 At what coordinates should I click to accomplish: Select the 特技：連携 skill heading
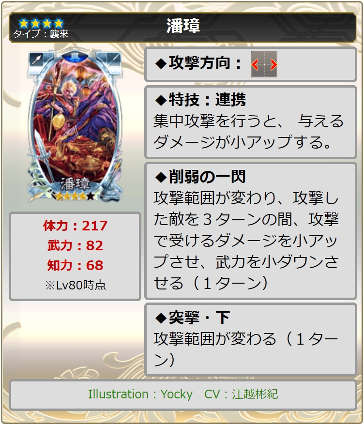point(200,100)
